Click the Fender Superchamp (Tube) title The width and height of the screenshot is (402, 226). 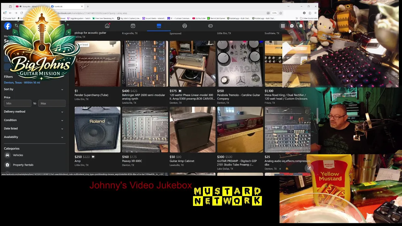tap(91, 95)
